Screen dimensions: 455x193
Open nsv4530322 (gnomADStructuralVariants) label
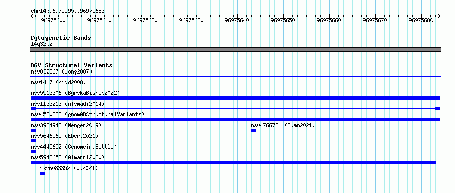point(87,114)
